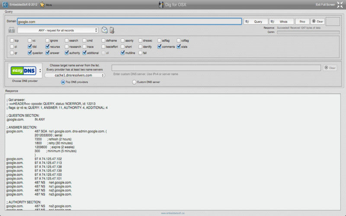Click the Conn progress bar

click(x=308, y=32)
